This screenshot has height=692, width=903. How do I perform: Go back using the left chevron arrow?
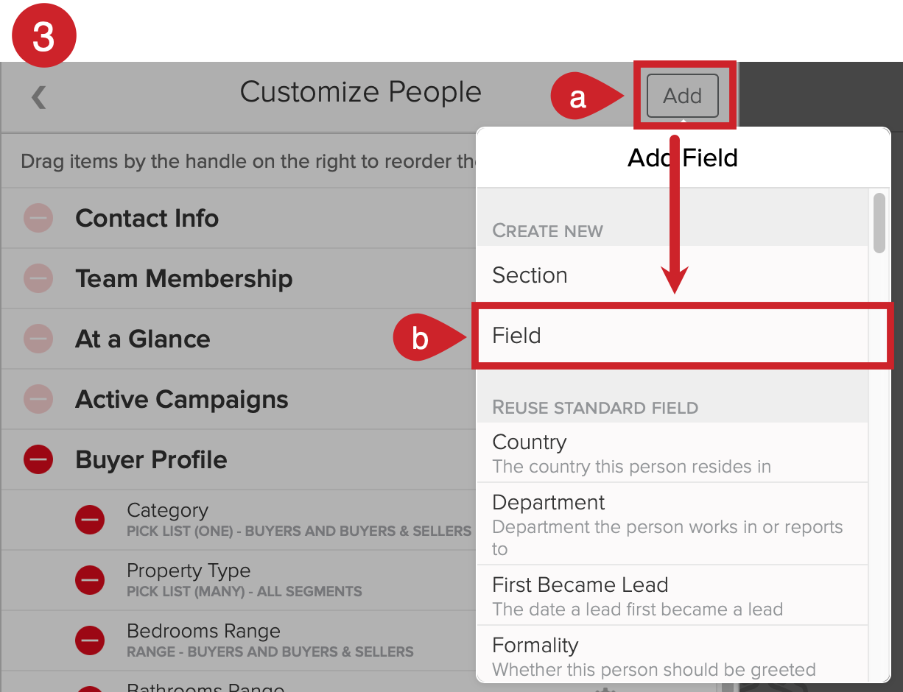click(x=39, y=96)
